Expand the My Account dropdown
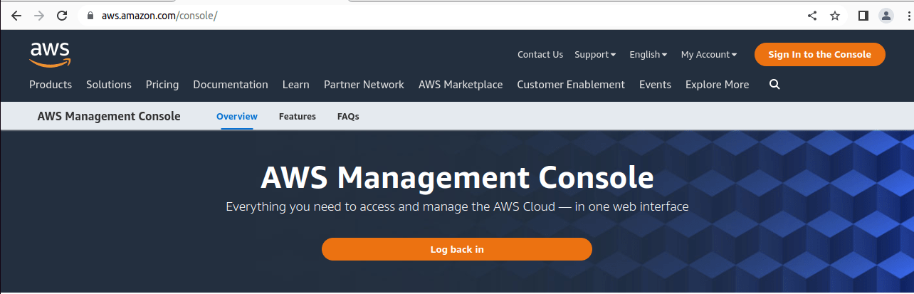This screenshot has width=914, height=294. [x=709, y=54]
